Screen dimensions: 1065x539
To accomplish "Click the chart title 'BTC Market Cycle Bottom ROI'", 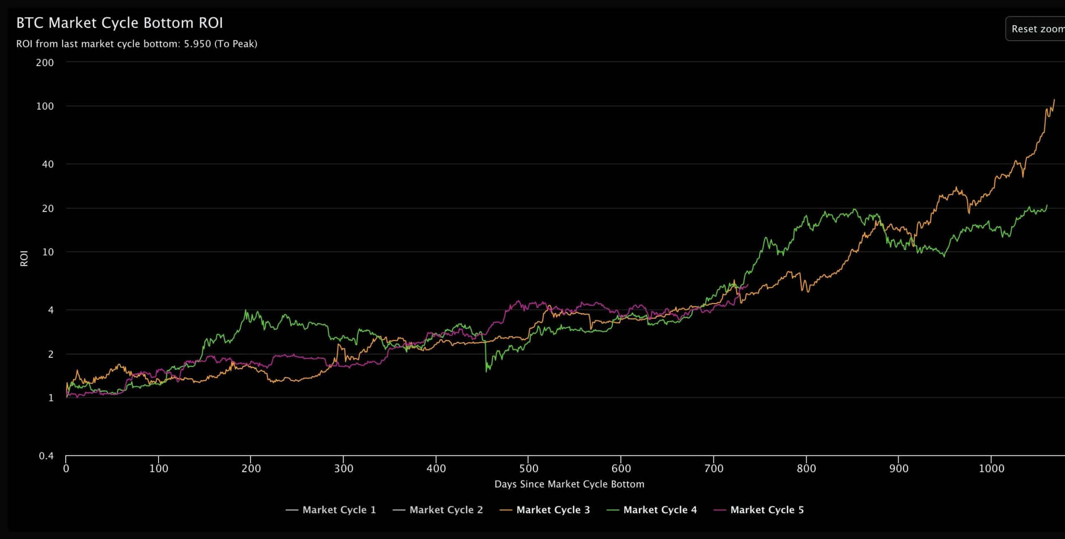I will pos(119,23).
